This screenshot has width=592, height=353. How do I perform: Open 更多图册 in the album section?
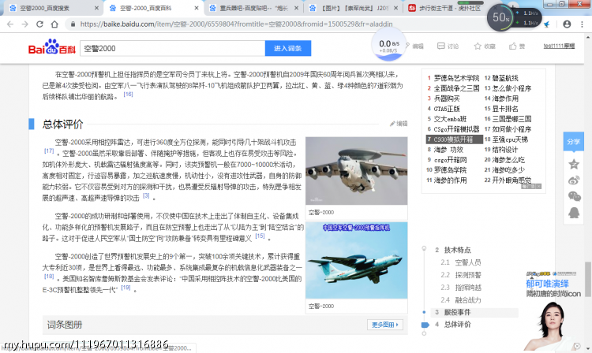pyautogui.click(x=385, y=325)
